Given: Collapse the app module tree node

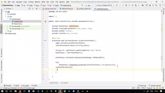Looking at the screenshot, I should [x=4, y=12].
